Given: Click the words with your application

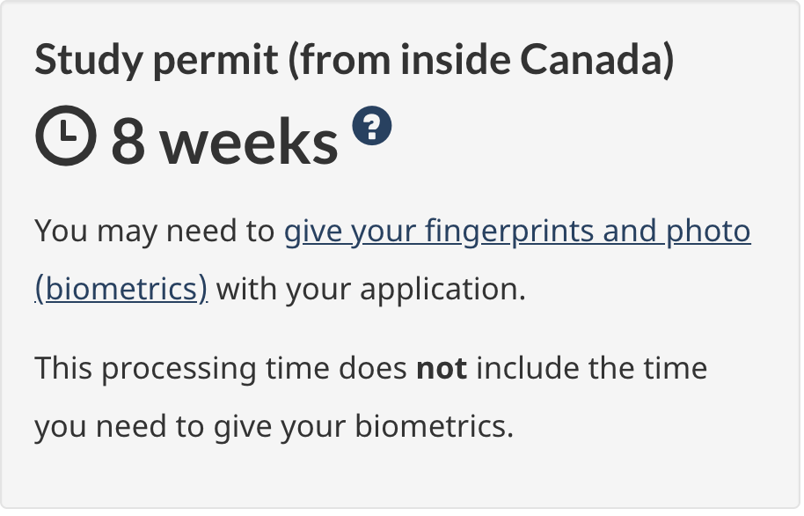Looking at the screenshot, I should coord(370,289).
